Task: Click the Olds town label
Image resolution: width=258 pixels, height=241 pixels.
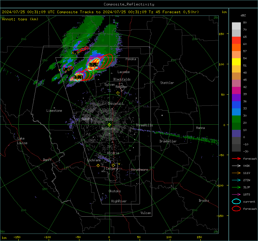Action: tap(109, 119)
